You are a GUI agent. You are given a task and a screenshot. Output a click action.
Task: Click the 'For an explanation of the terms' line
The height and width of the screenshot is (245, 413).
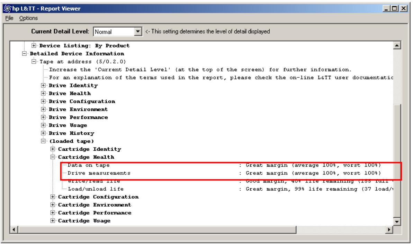221,77
